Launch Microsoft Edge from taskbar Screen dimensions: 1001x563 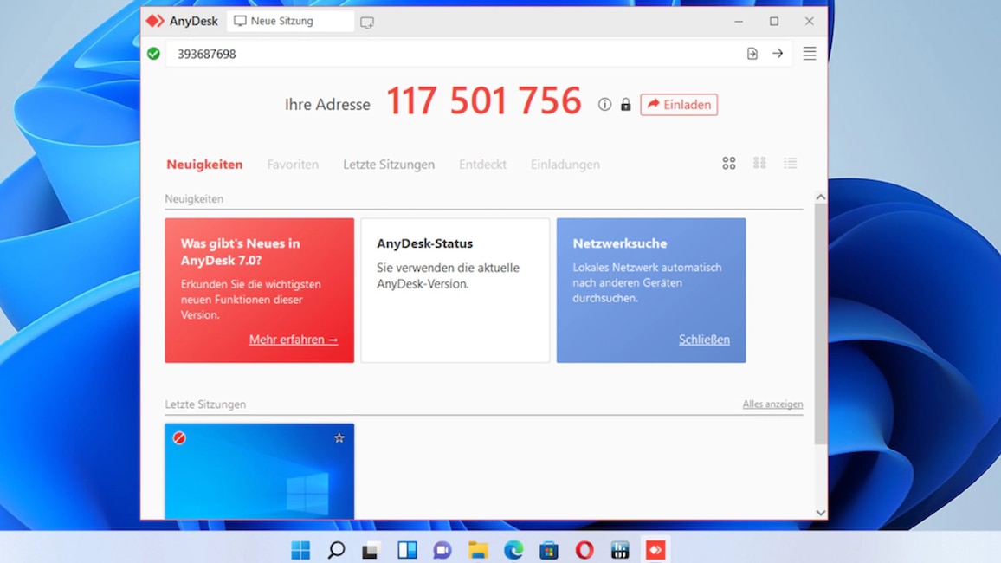[513, 550]
